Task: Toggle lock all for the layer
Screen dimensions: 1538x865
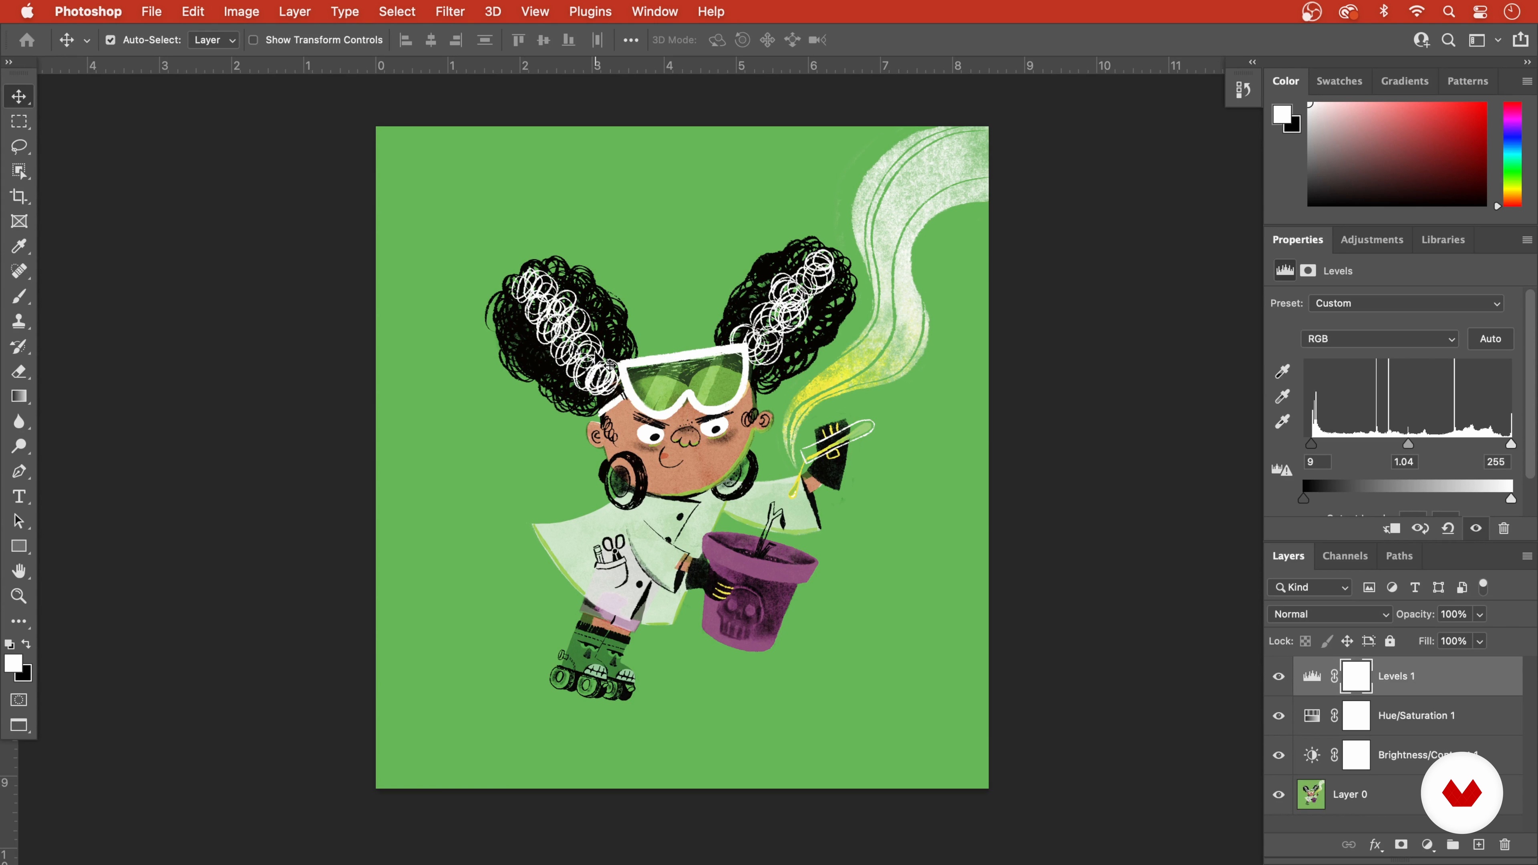Action: tap(1391, 641)
